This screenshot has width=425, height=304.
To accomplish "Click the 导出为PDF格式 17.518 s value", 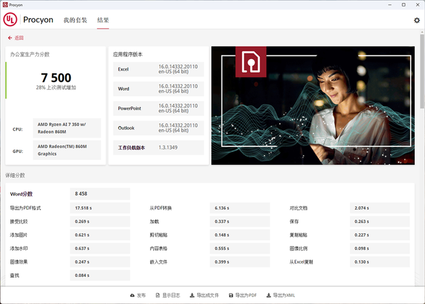I will pos(83,208).
